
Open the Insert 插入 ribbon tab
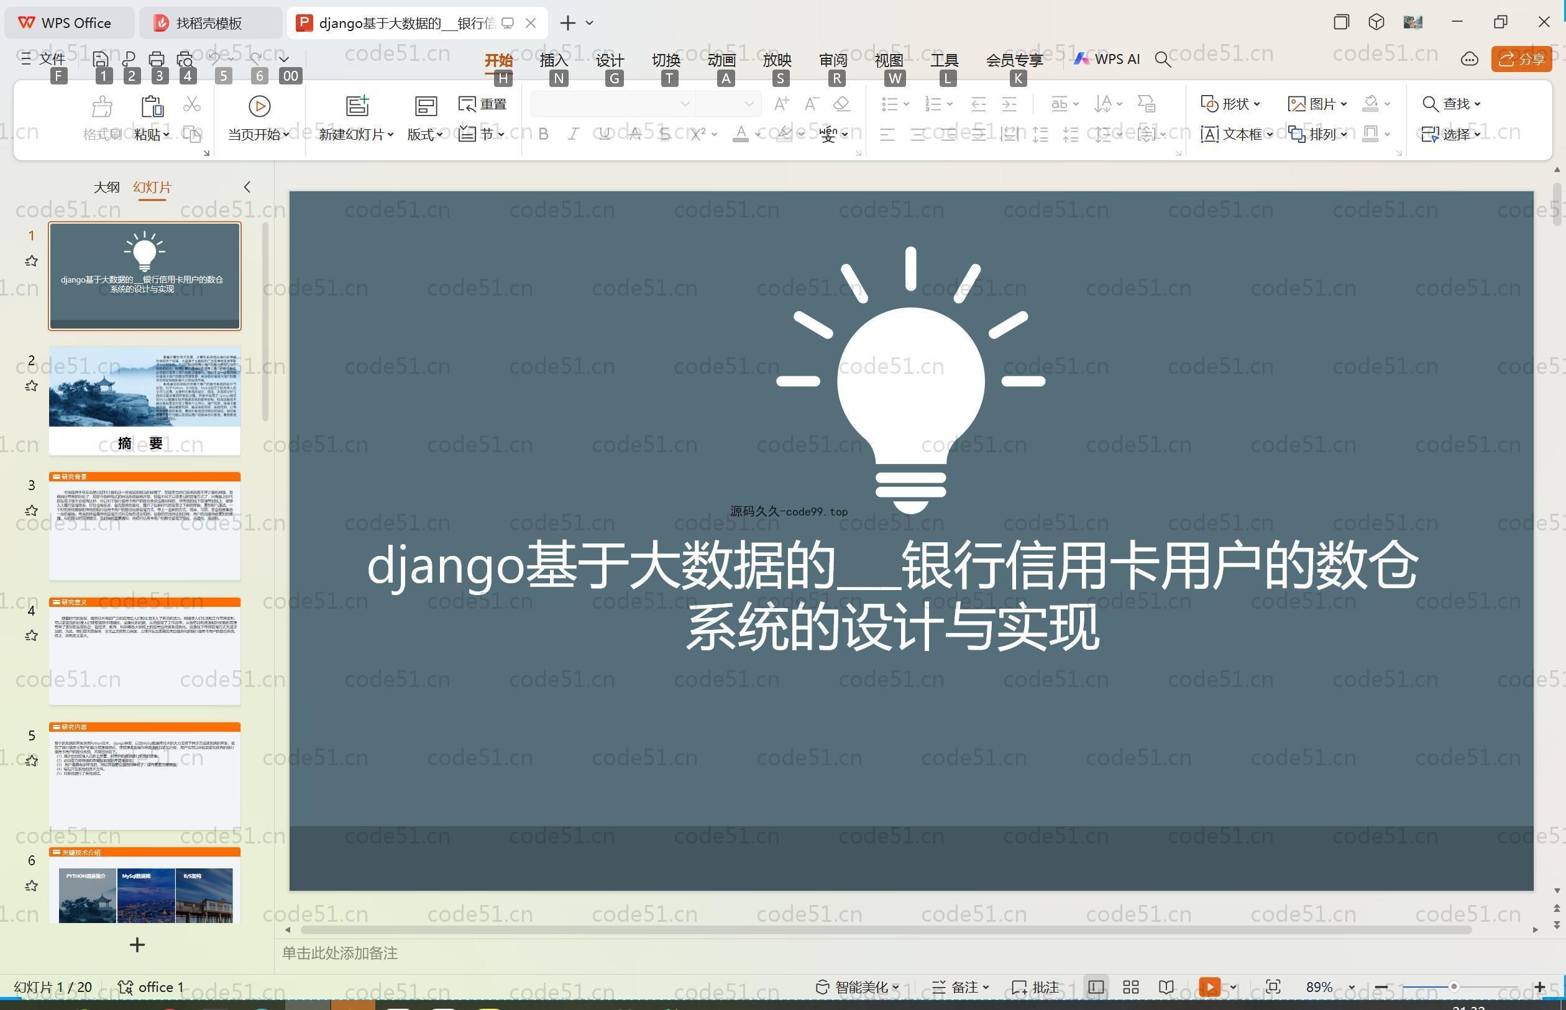553,60
